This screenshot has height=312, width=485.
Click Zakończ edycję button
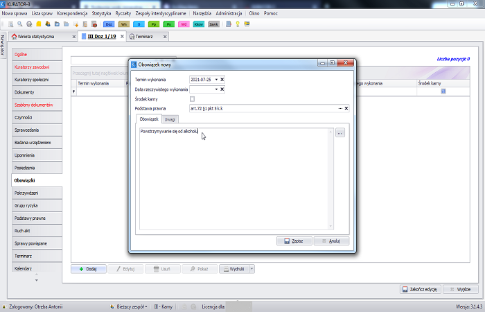(x=421, y=289)
